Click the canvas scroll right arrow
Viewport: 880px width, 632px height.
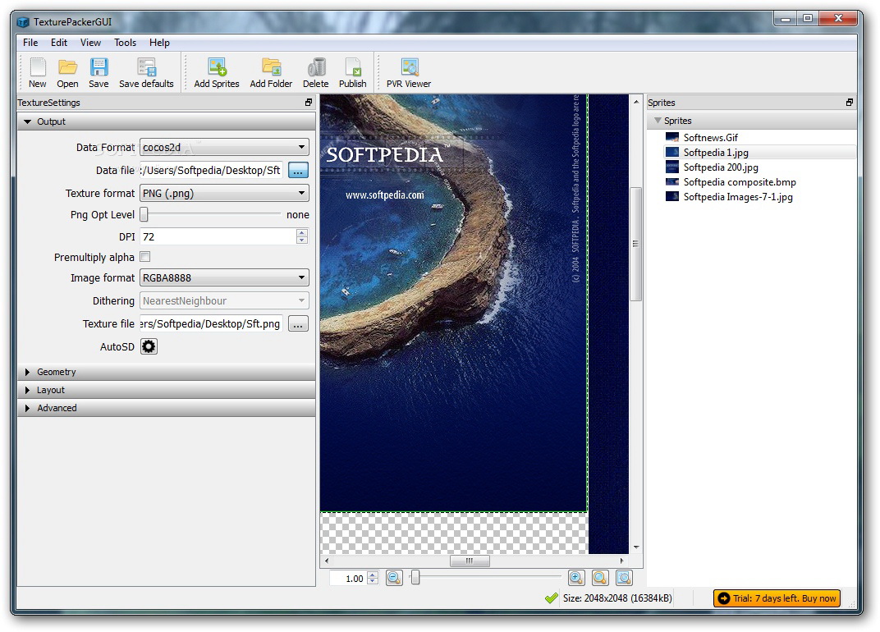click(x=621, y=561)
